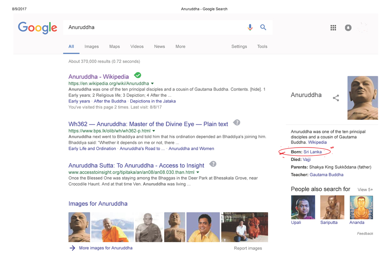Open the More search category menu
Screen dimensions: 391x276
(x=180, y=46)
